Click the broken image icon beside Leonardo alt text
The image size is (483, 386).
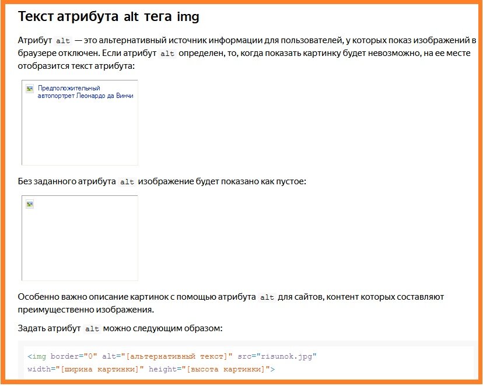[30, 89]
